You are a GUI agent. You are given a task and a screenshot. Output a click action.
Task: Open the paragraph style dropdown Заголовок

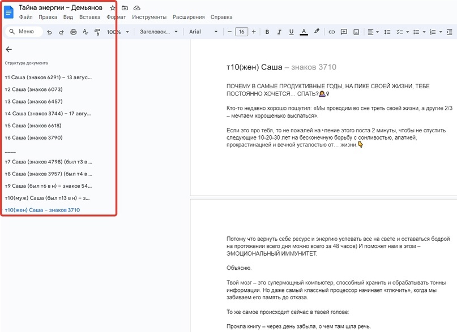(x=158, y=32)
